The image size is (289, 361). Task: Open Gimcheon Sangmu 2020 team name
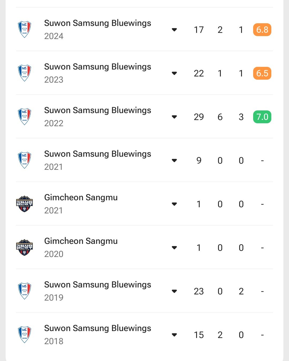point(81,241)
